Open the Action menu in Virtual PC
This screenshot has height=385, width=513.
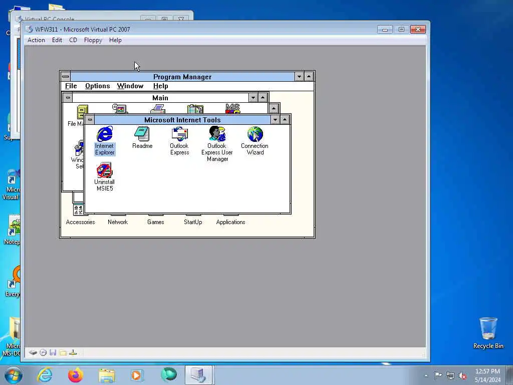tap(36, 40)
